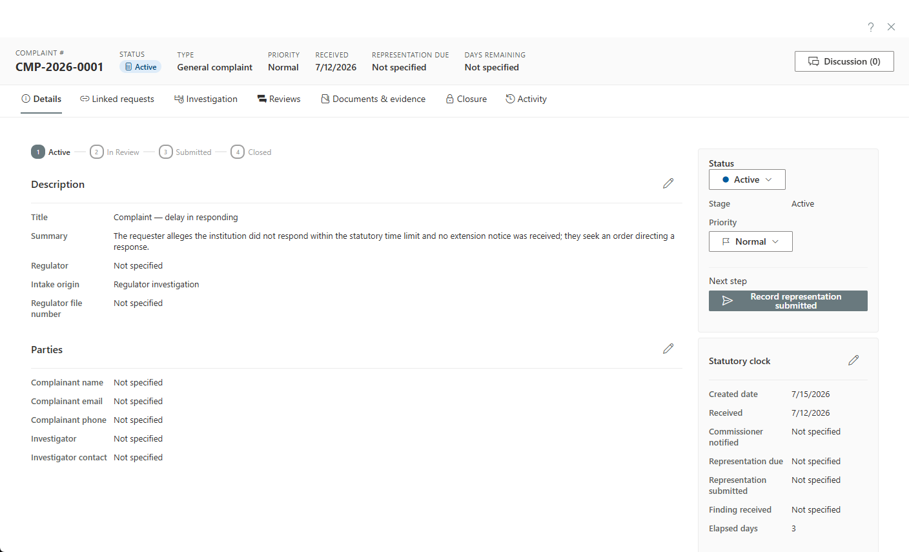The height and width of the screenshot is (552, 909).
Task: Open the Reviews tab
Action: tap(279, 99)
